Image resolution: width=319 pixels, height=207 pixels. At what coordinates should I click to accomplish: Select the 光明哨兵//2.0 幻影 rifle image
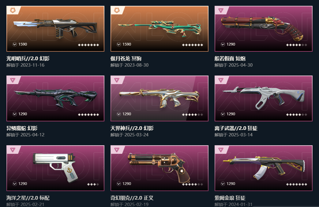point(55,28)
